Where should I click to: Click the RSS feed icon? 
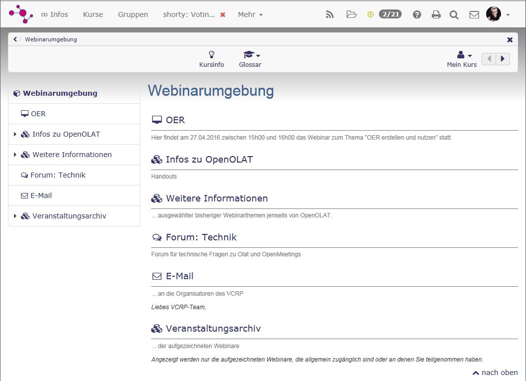[x=329, y=14]
